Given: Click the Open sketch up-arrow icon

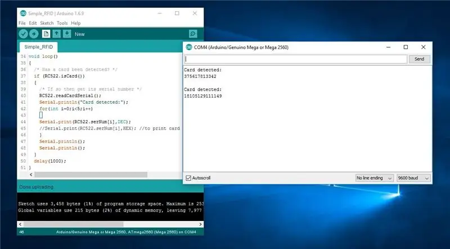Looking at the screenshot, I should [57, 34].
